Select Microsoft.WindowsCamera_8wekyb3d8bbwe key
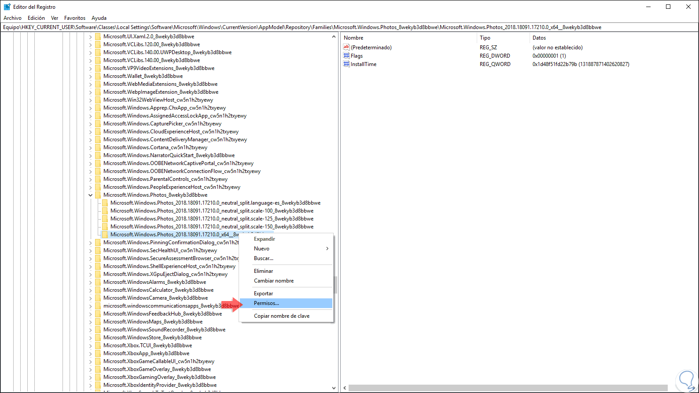The height and width of the screenshot is (393, 699). pos(155,298)
